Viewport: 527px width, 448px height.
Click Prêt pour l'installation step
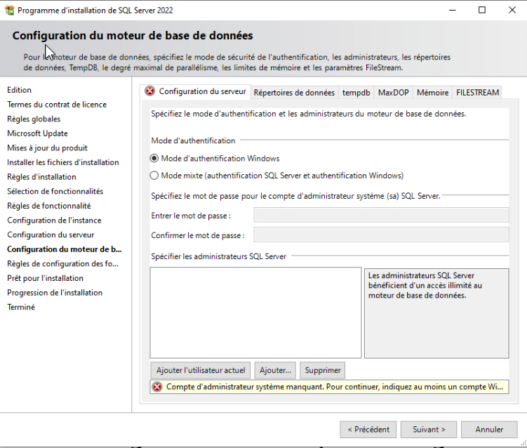point(45,278)
